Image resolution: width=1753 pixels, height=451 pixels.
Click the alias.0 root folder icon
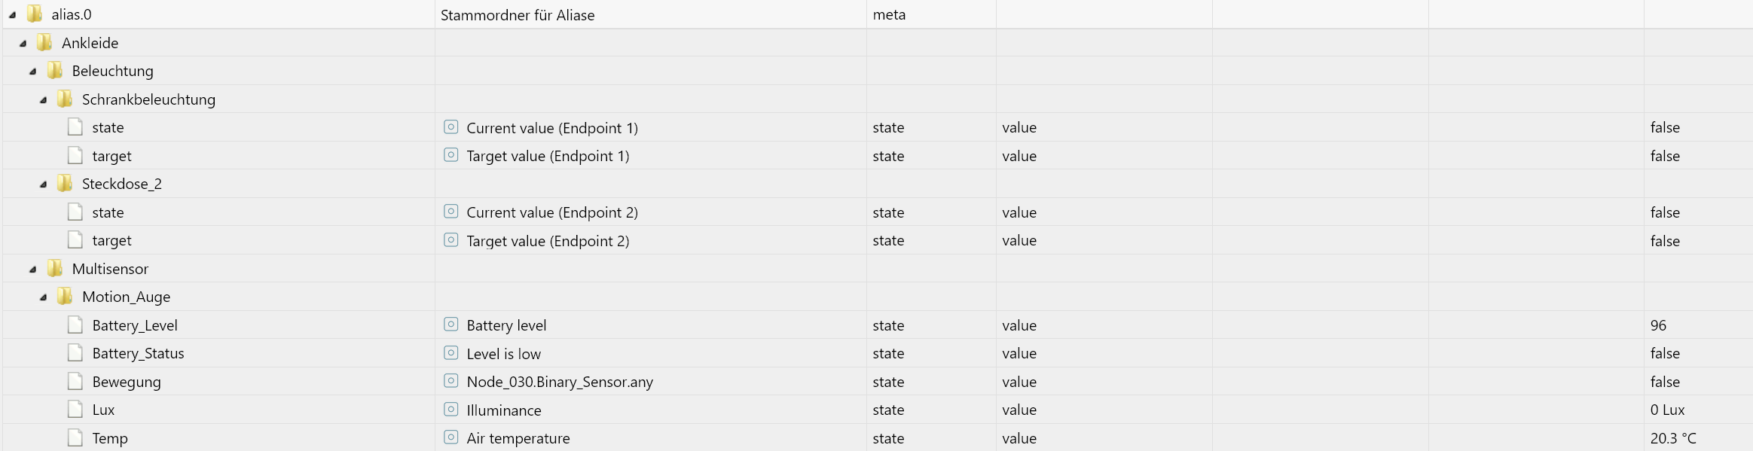click(x=35, y=14)
